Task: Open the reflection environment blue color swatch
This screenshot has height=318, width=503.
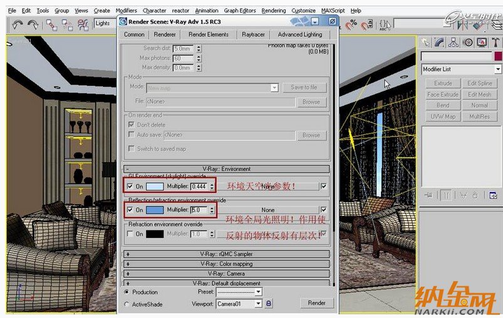Action: (155, 210)
